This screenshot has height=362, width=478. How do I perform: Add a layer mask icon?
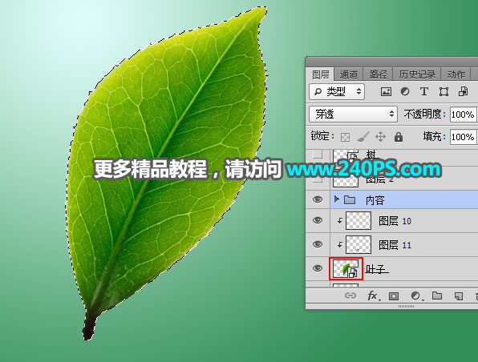point(394,296)
